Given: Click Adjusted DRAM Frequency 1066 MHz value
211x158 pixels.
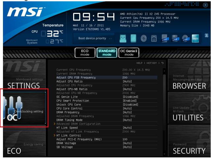Looking at the screenshot, I should tap(129, 116).
